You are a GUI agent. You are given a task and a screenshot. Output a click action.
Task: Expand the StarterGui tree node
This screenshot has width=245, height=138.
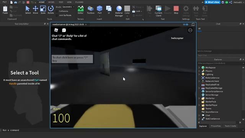pyautogui.click(x=199, y=98)
